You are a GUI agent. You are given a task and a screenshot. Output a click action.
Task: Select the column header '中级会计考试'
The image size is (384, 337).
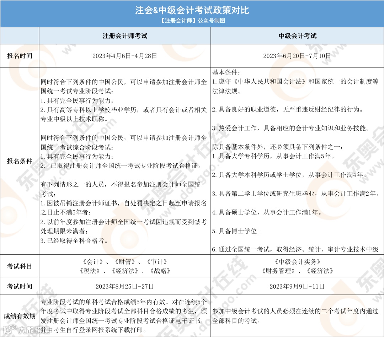(297, 36)
